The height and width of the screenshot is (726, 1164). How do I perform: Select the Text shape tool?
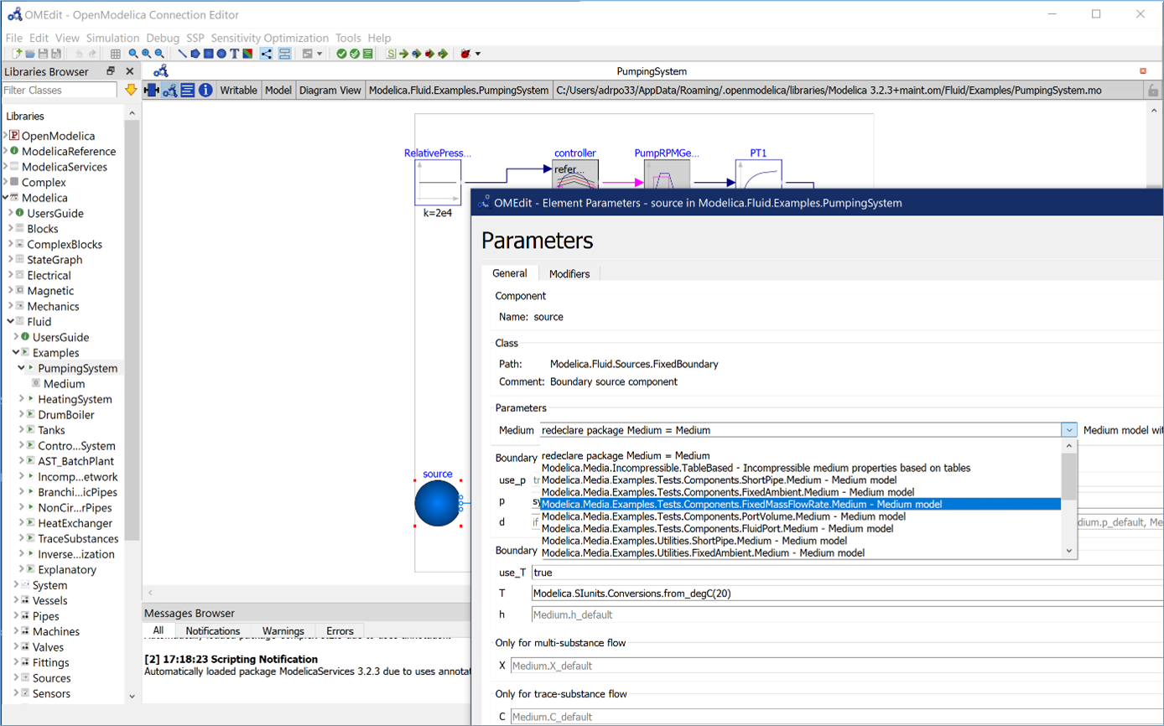235,54
